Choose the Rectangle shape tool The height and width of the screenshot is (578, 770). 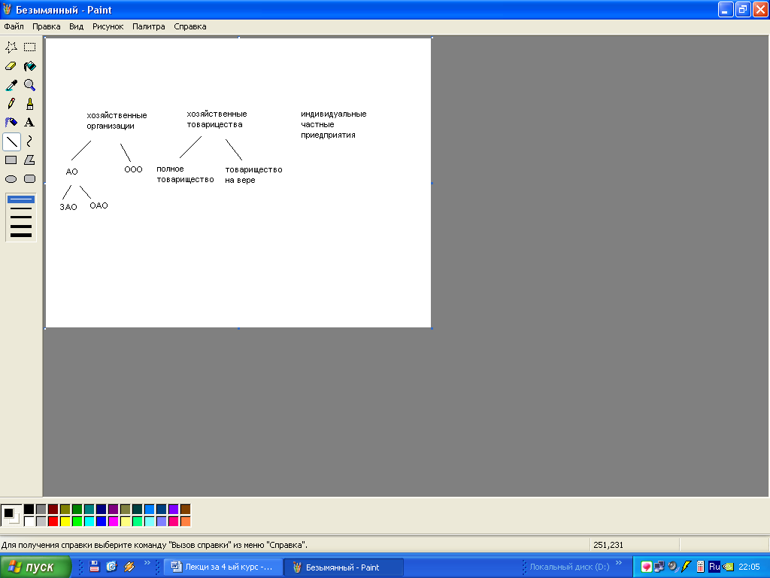click(11, 160)
